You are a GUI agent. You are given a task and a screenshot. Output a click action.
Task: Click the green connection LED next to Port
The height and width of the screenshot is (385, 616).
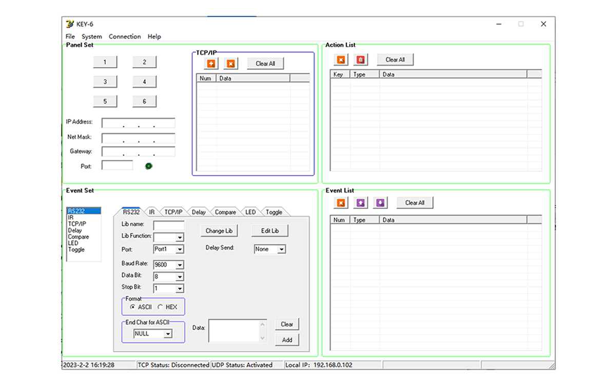pyautogui.click(x=148, y=166)
